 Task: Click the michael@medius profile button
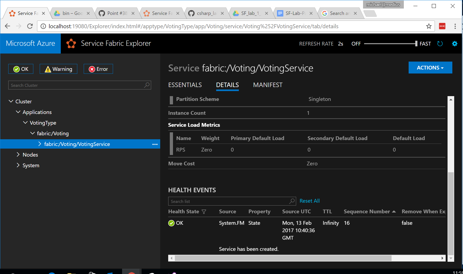tap(383, 5)
